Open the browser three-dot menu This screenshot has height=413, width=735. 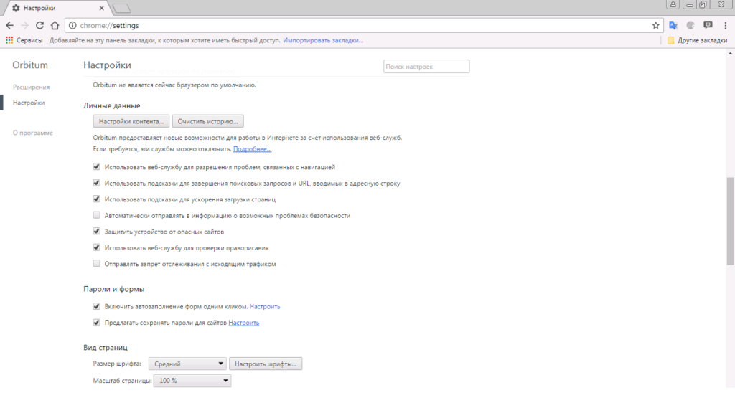pyautogui.click(x=725, y=25)
